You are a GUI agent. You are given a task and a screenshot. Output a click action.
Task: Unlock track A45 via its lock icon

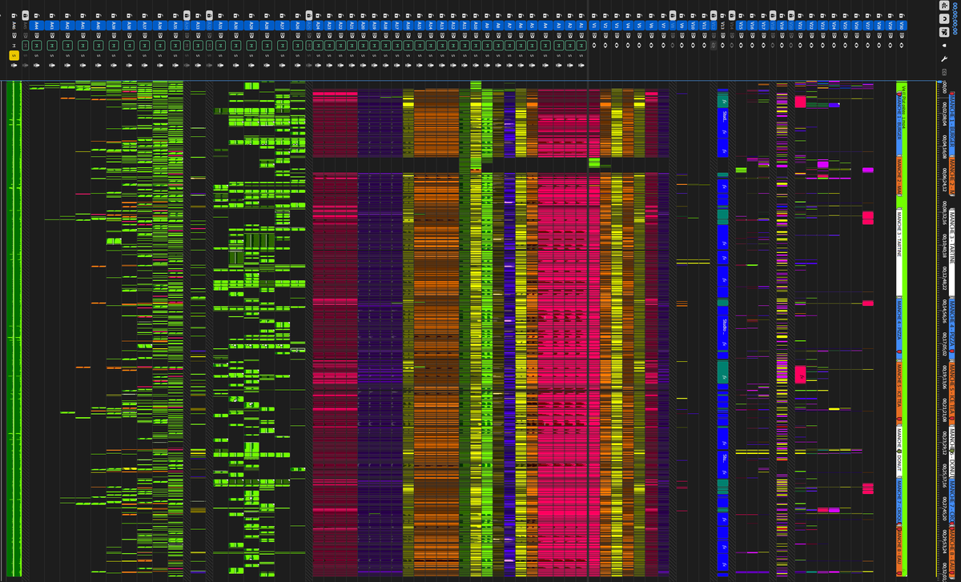pos(26,15)
